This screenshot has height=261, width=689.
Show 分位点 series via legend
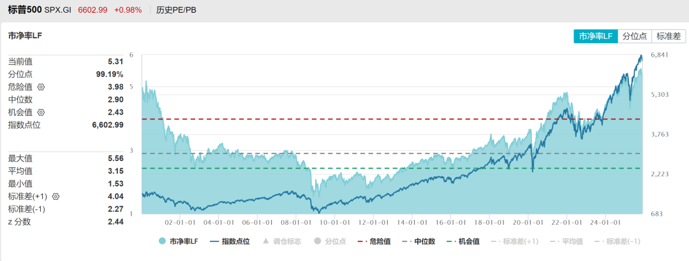pyautogui.click(x=330, y=241)
